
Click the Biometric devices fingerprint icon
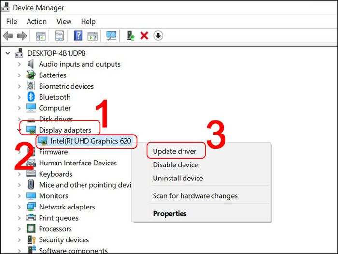click(x=31, y=86)
